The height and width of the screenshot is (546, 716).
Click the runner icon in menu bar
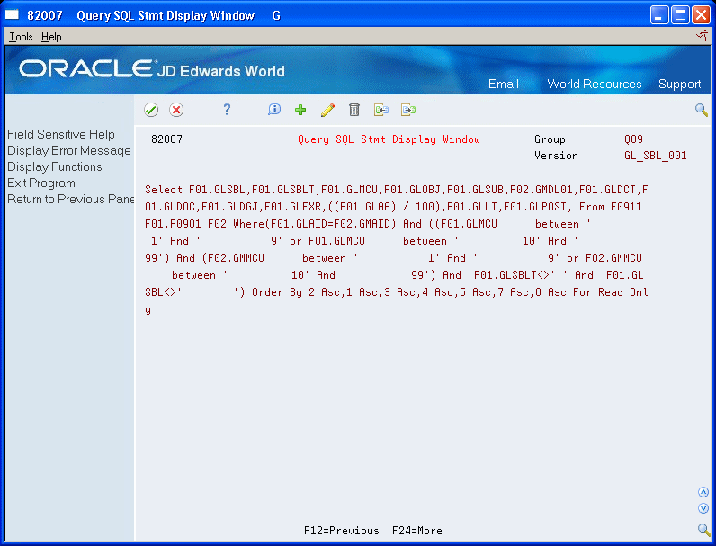click(x=703, y=36)
